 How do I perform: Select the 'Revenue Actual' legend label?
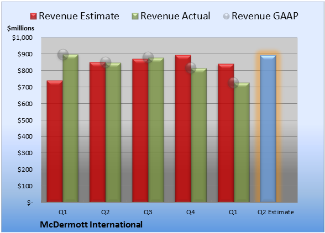[x=175, y=16]
